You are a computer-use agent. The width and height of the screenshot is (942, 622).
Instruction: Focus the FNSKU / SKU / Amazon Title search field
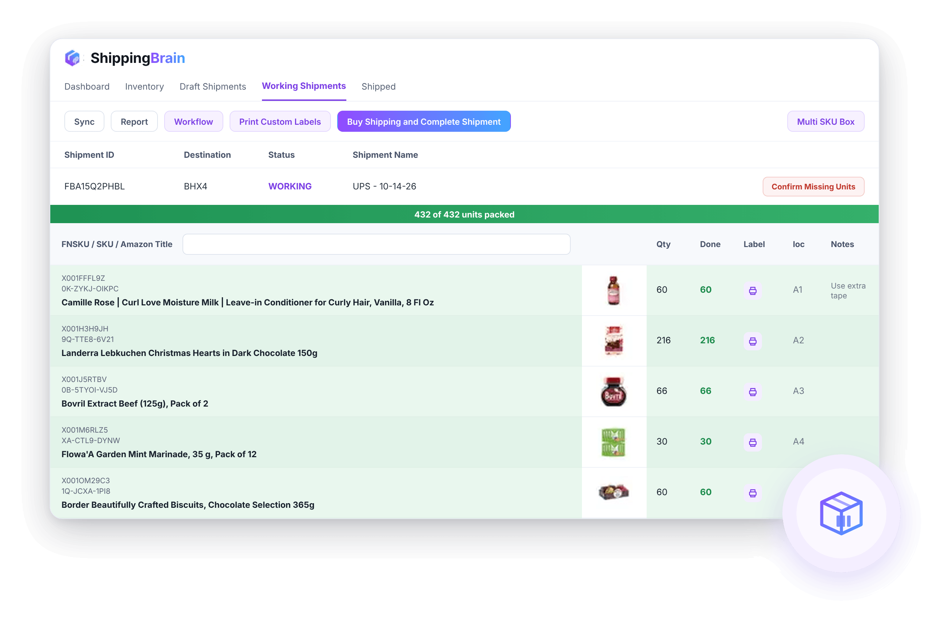[376, 244]
